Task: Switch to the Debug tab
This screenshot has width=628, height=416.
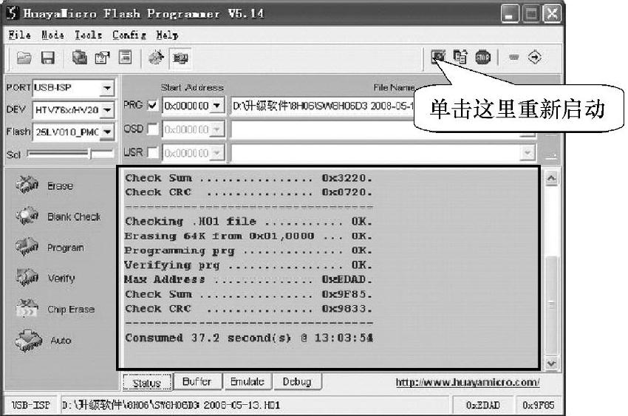Action: 297,381
